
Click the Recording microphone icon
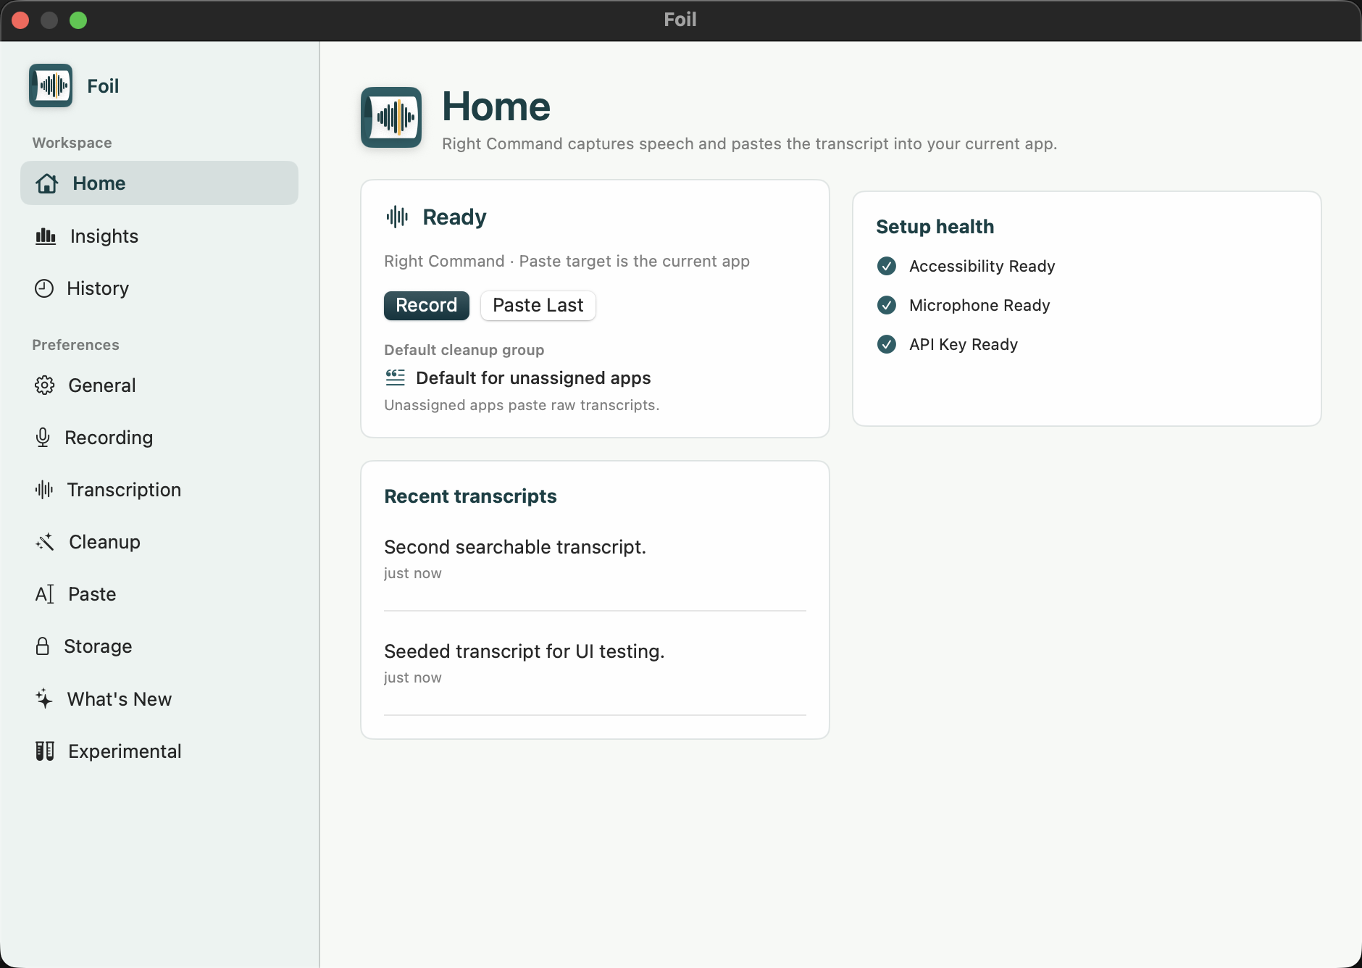click(x=43, y=438)
